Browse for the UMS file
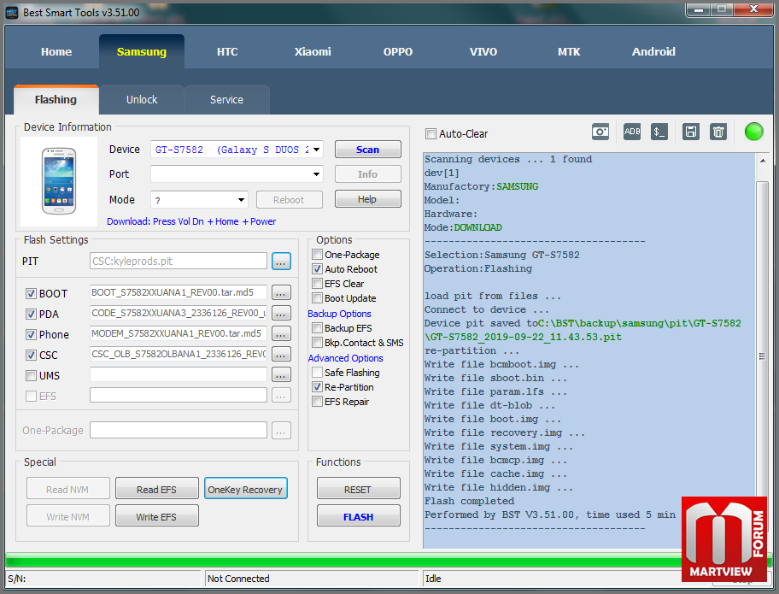The height and width of the screenshot is (594, 779). click(281, 375)
